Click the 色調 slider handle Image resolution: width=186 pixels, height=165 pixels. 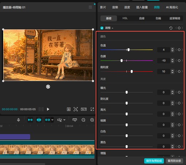pyautogui.click(x=121, y=60)
